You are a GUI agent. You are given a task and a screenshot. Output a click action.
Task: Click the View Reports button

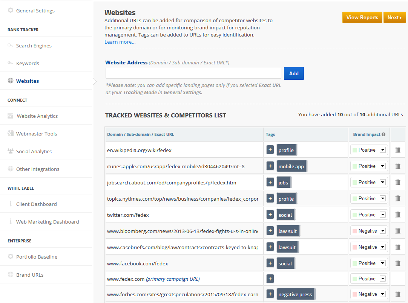coord(362,17)
